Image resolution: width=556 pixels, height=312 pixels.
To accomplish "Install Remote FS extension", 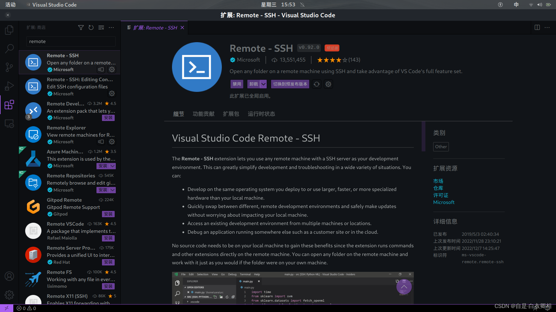I will [x=108, y=286].
